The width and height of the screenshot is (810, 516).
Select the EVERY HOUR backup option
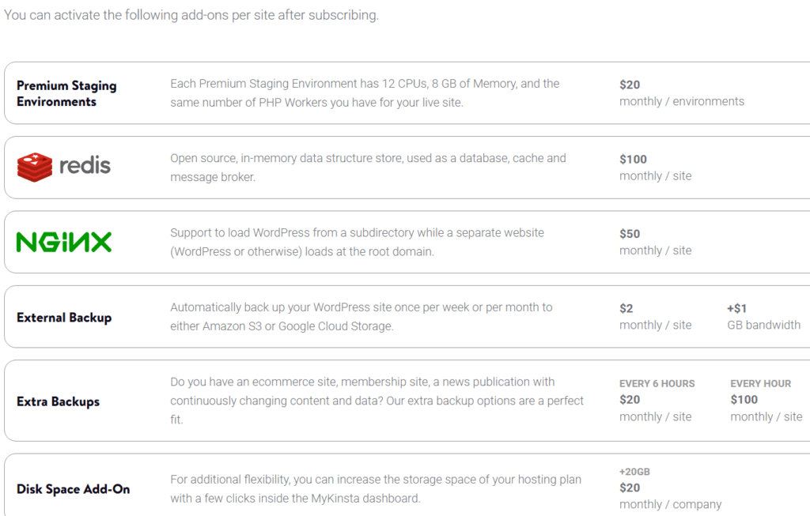pyautogui.click(x=760, y=383)
